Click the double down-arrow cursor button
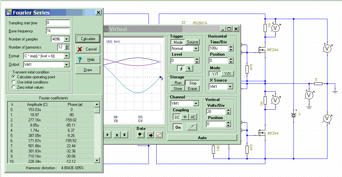This screenshot has width=342, height=177. click(124, 135)
